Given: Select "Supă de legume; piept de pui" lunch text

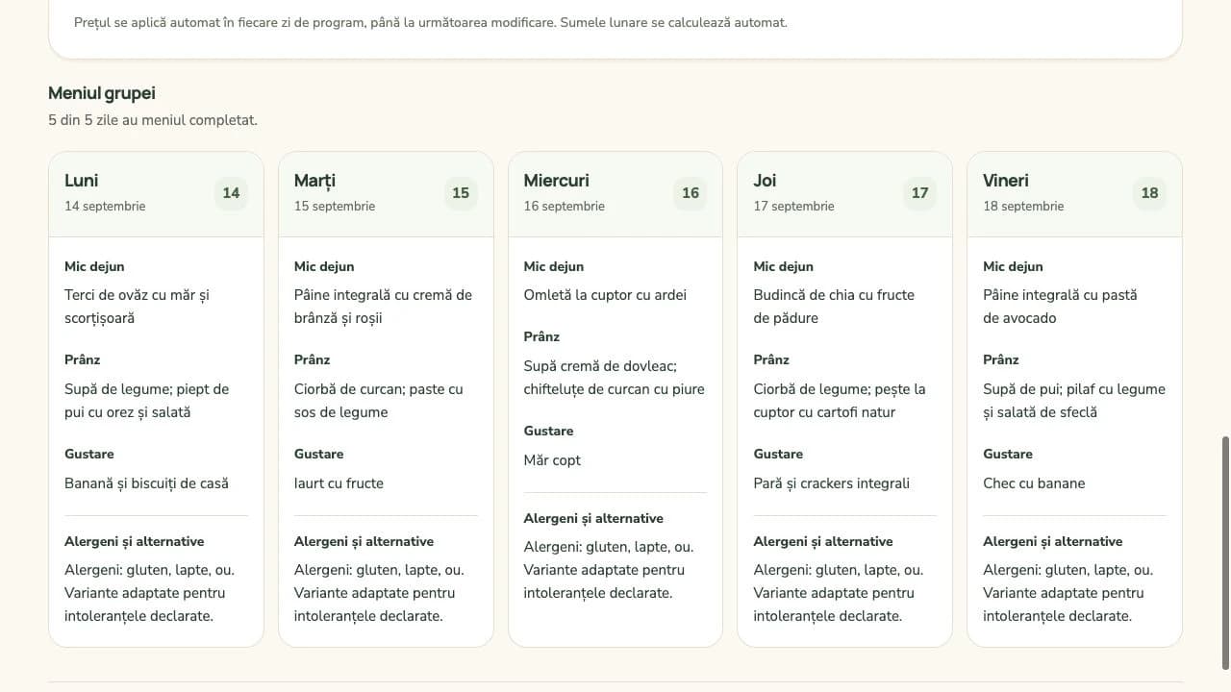Looking at the screenshot, I should tap(147, 401).
